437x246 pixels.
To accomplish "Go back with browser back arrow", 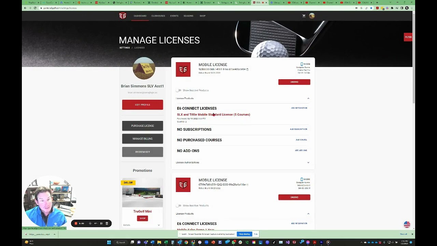I will point(25,8).
